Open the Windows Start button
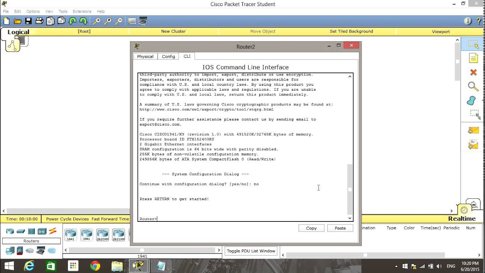Screen dimensions: 485x273 [9, 266]
